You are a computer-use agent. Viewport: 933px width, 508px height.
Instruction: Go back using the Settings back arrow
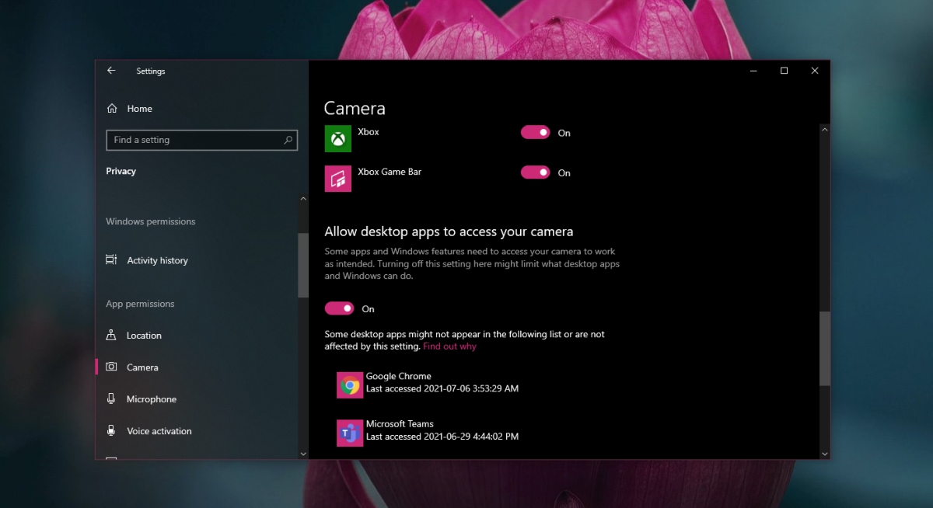tap(111, 71)
